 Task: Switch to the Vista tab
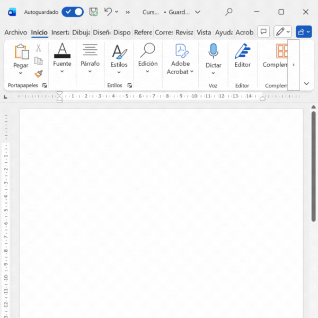204,32
